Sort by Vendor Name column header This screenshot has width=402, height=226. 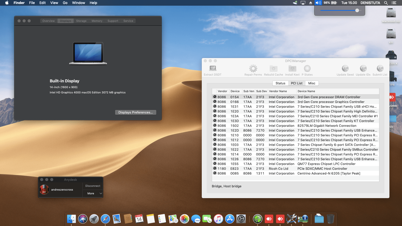coord(282,91)
